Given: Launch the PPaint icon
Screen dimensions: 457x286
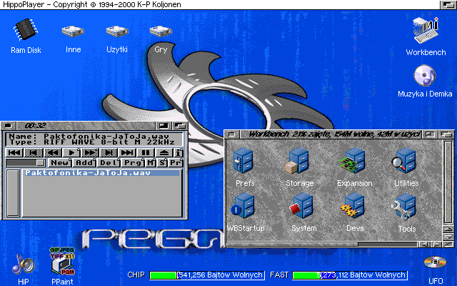Looking at the screenshot, I should 62,261.
